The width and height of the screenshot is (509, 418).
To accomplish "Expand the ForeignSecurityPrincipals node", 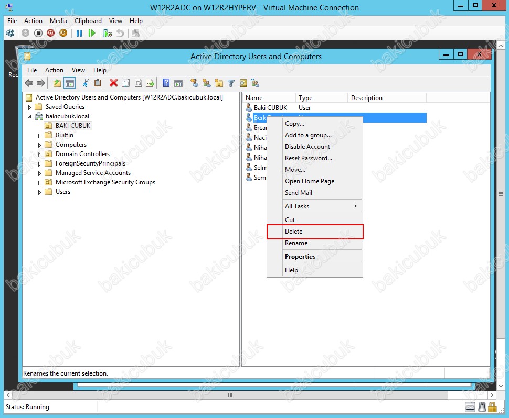I will (x=39, y=163).
